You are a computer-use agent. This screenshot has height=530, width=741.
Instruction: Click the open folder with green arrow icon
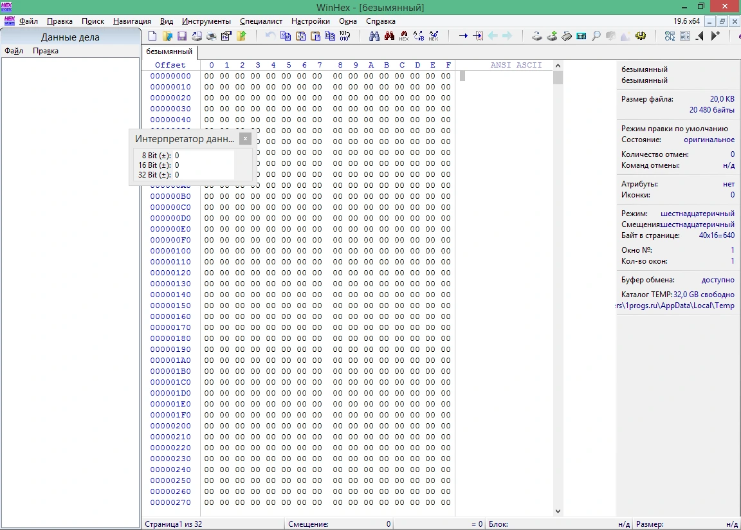[x=241, y=36]
